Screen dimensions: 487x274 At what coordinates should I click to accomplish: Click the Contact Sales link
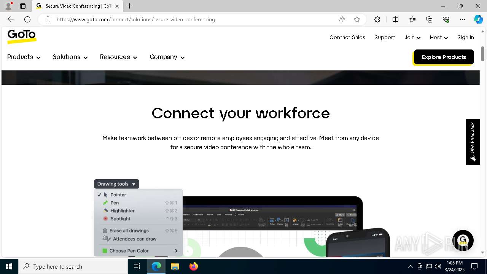click(x=347, y=37)
